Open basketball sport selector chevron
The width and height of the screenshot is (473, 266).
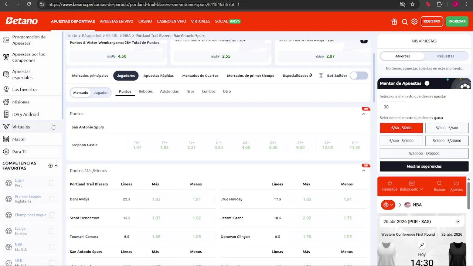(x=388, y=205)
